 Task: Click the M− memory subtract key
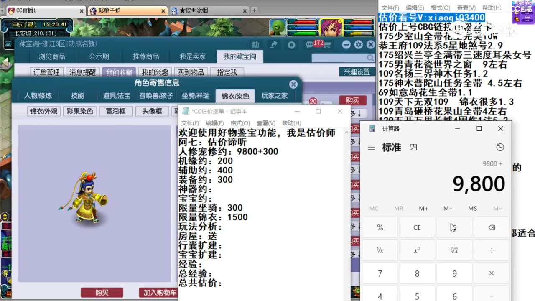click(x=448, y=208)
